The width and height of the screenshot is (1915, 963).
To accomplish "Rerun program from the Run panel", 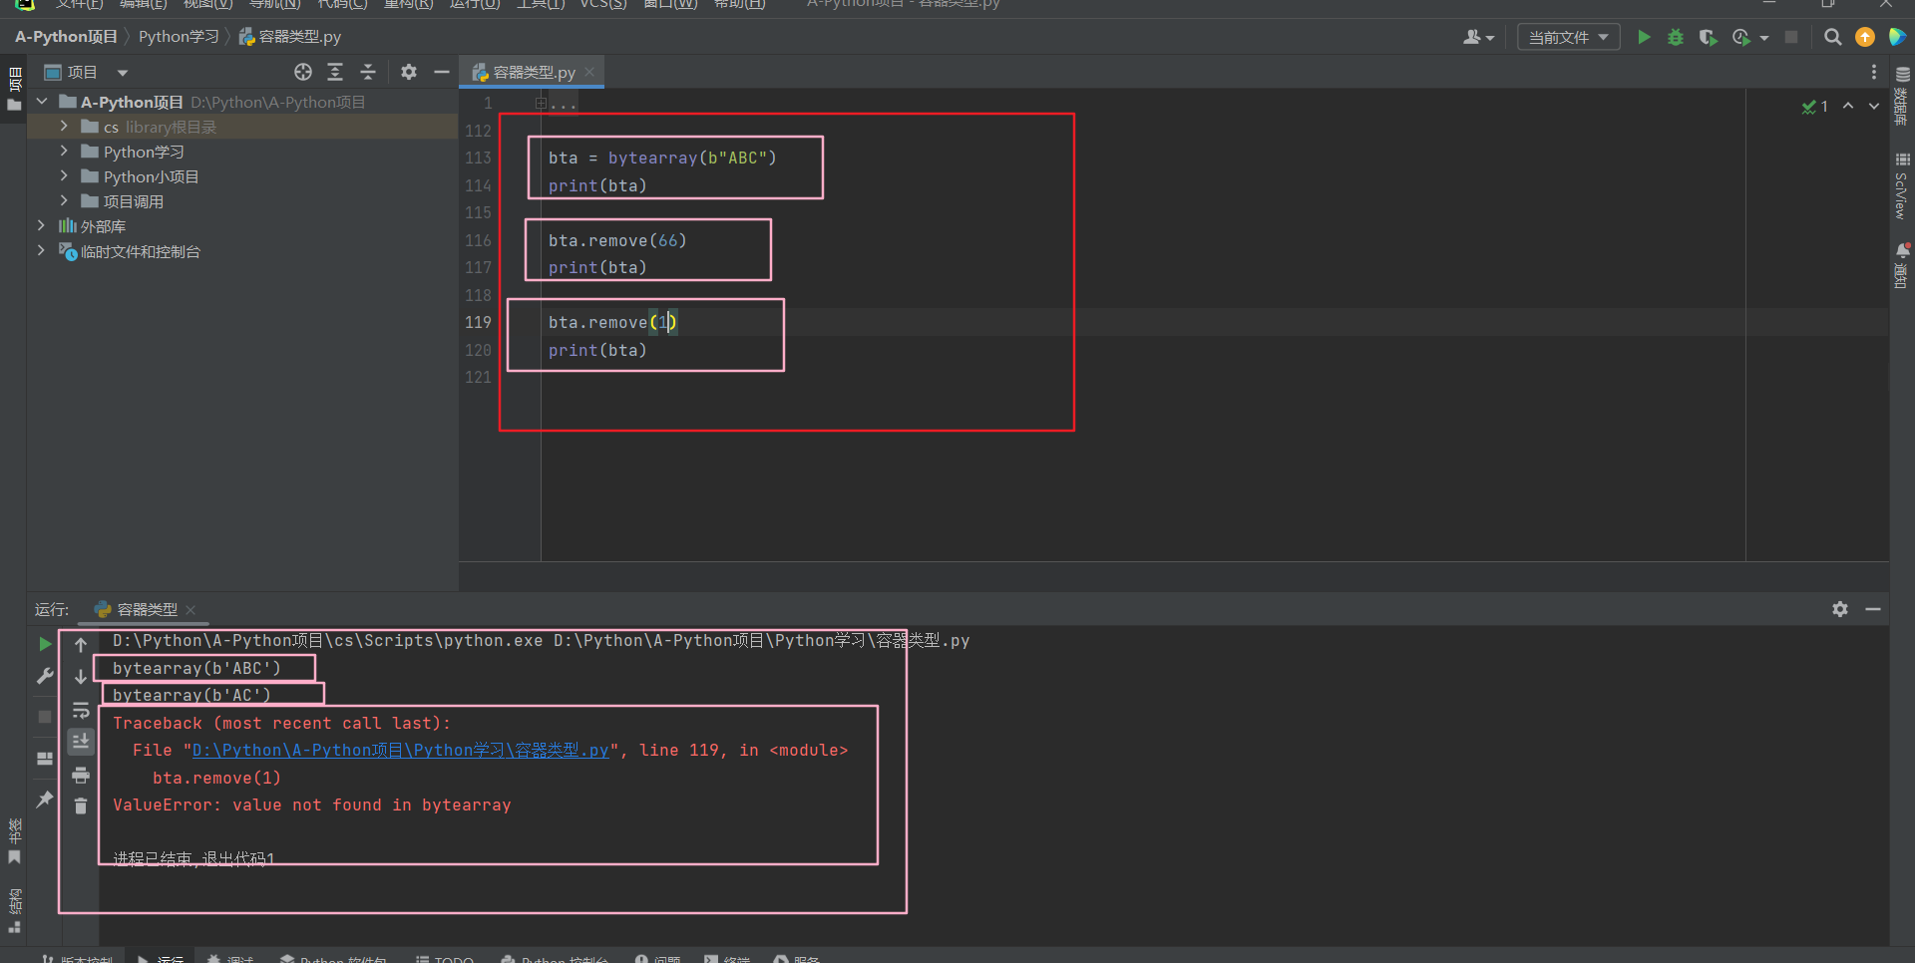I will pos(45,644).
